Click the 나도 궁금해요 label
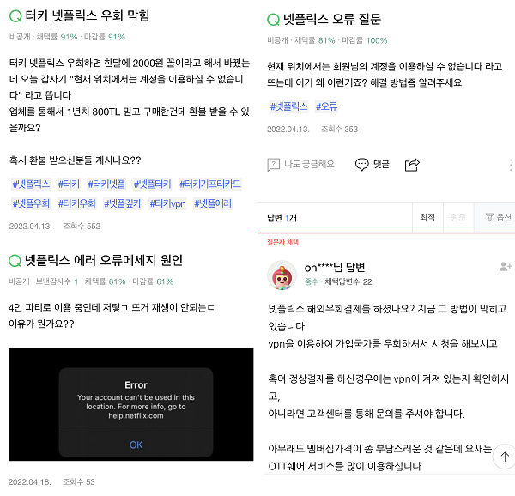 coord(309,164)
